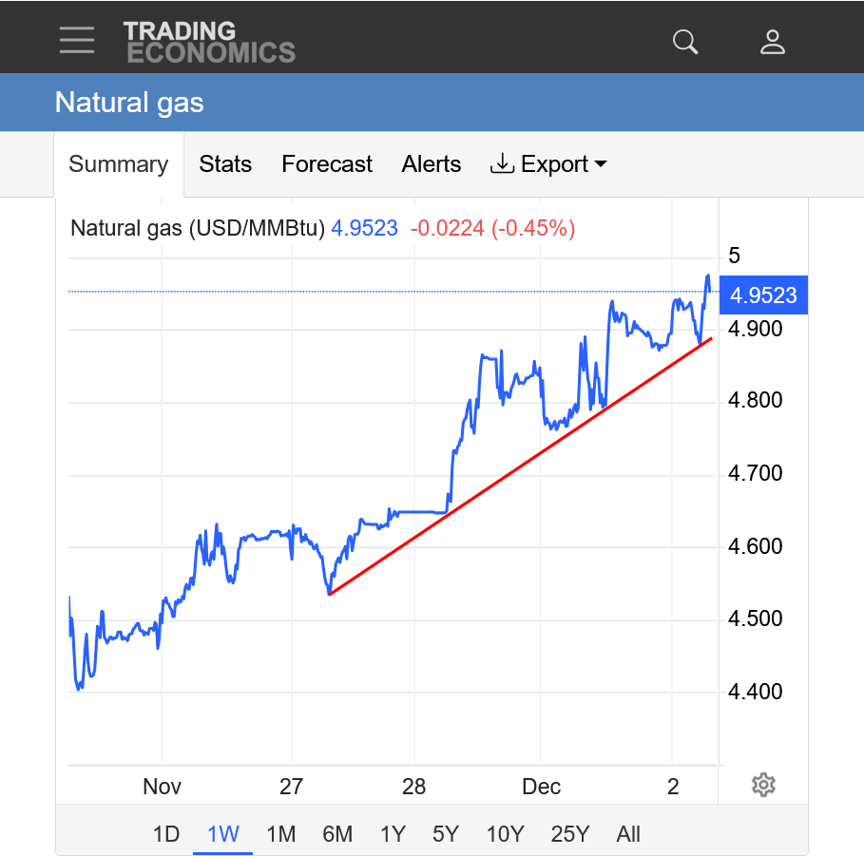Screen dimensions: 864x856
Task: Select the 1W time range
Action: coord(222,834)
